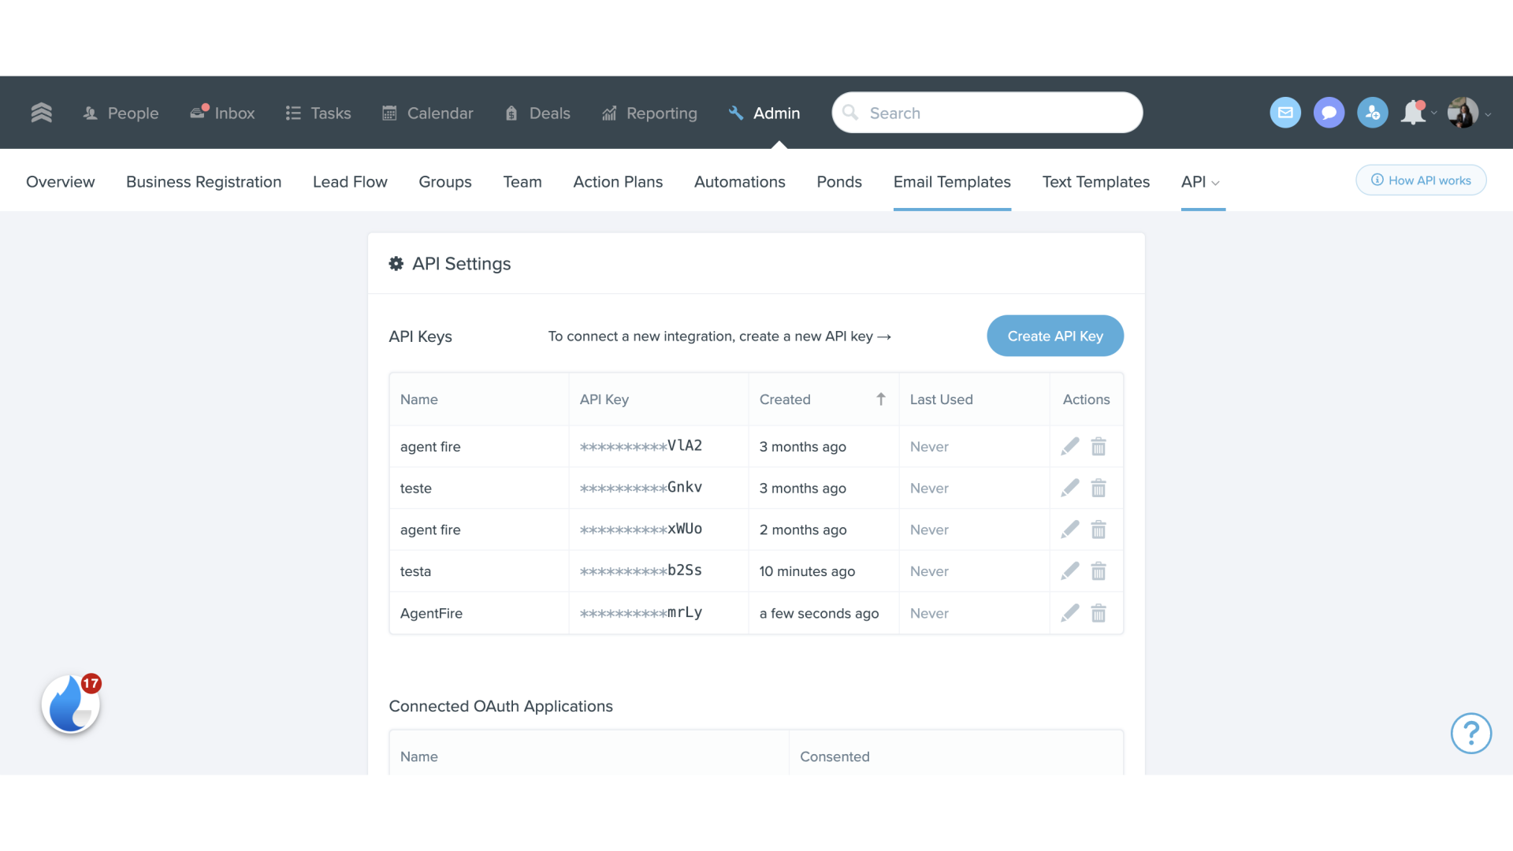Click the search magnifier icon
This screenshot has height=851, width=1513.
pos(850,113)
